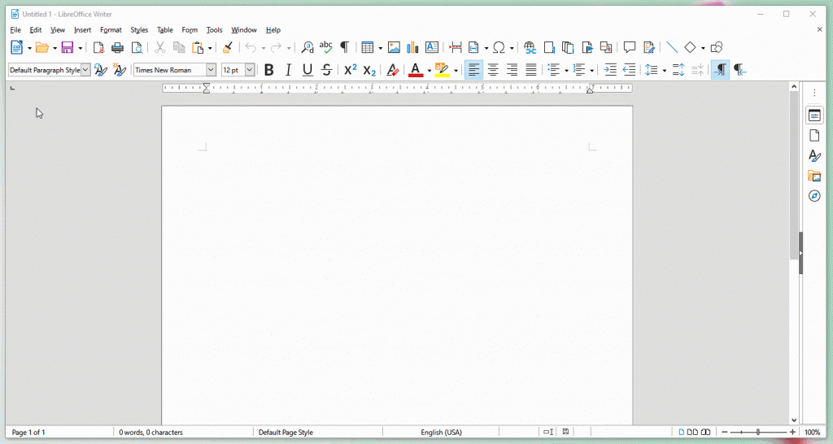Click the vertical scrollbar down arrow
This screenshot has height=444, width=833.
pyautogui.click(x=794, y=420)
